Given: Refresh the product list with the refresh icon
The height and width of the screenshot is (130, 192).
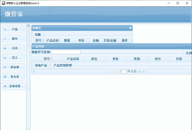Looking at the screenshot, I should [34, 72].
